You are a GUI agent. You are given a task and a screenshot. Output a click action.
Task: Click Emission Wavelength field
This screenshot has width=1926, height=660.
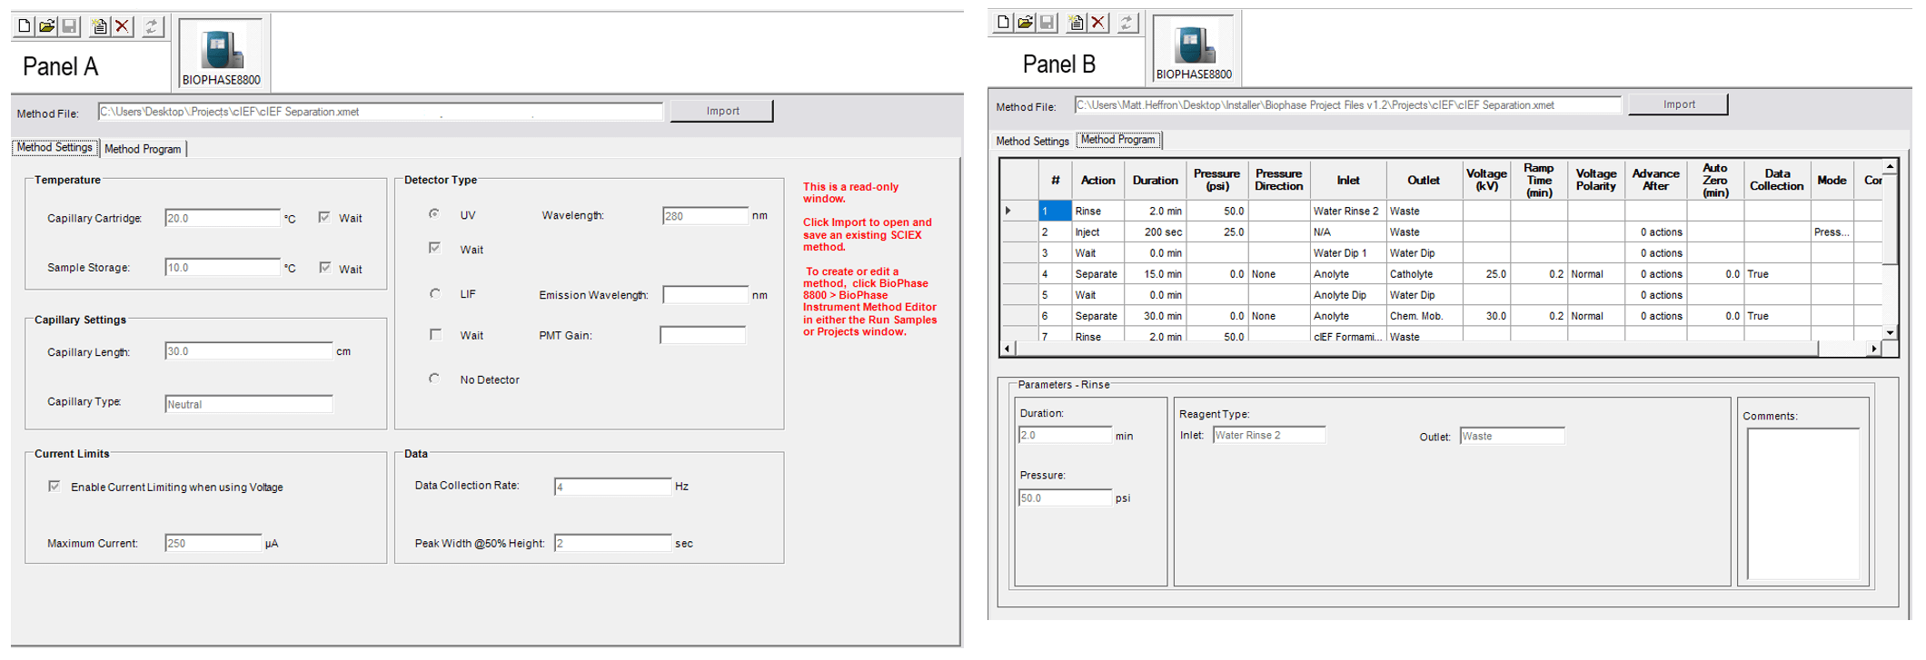click(705, 294)
